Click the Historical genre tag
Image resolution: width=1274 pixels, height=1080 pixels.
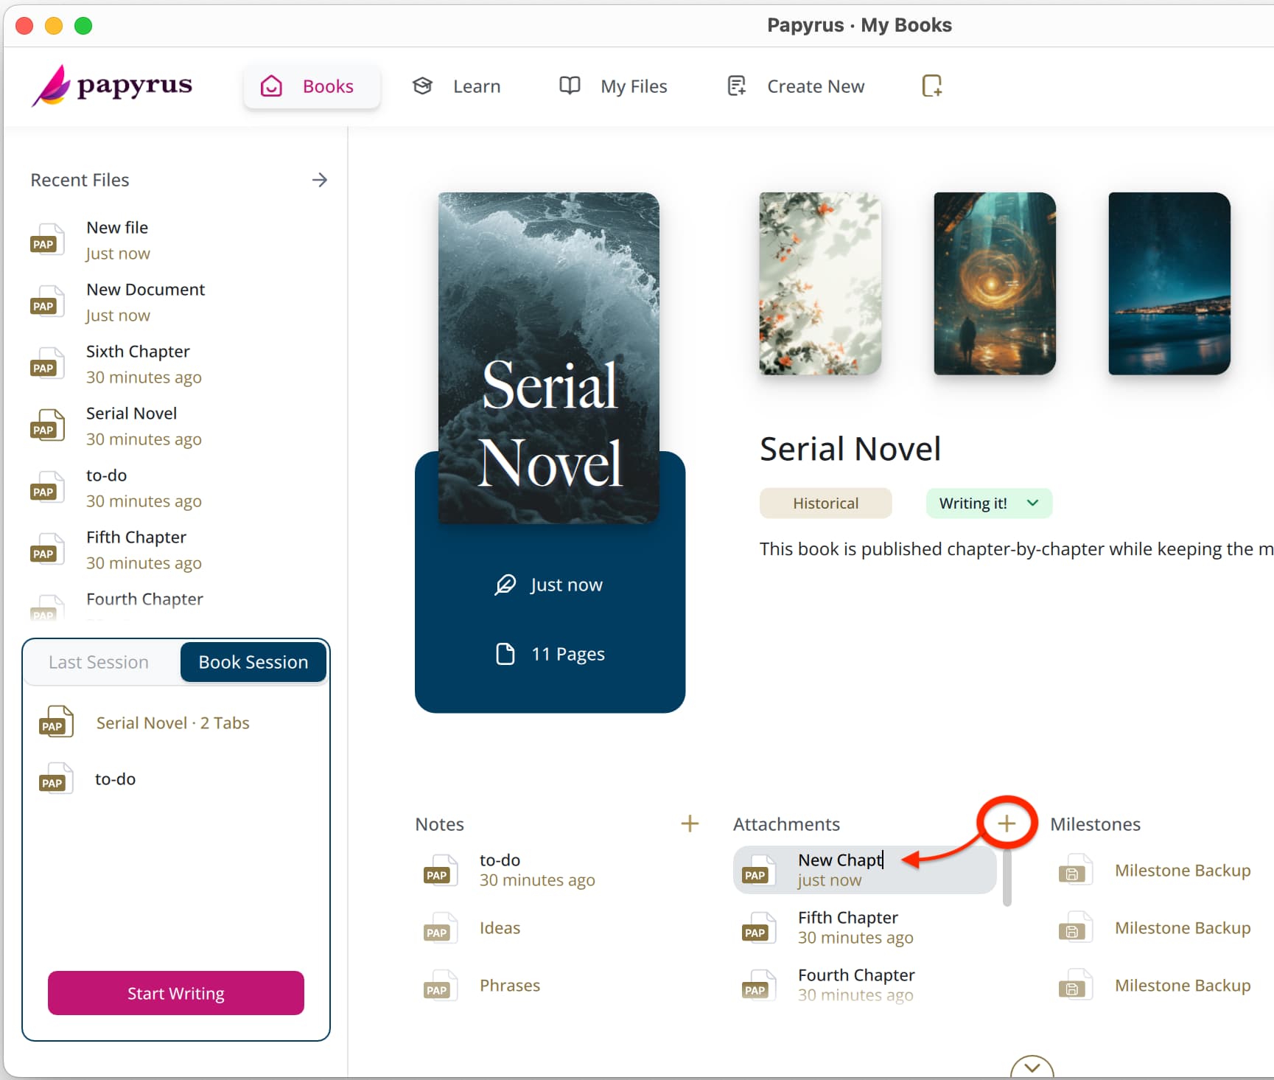coord(825,504)
